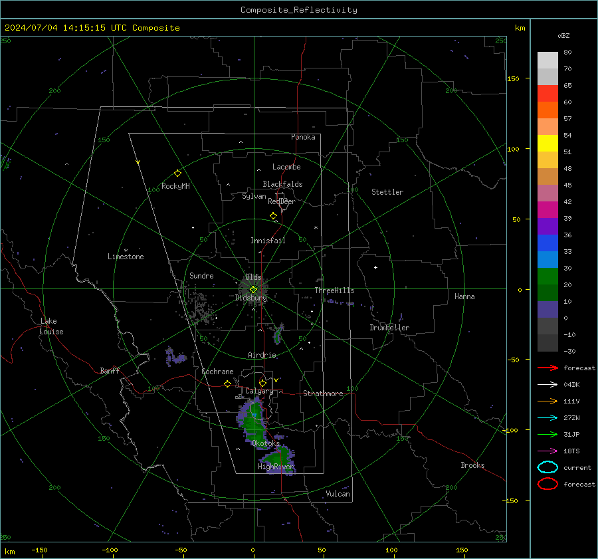Viewport: 598px width, 559px height.
Task: Pick the magenta swatch on dBZ scale
Action: point(548,209)
